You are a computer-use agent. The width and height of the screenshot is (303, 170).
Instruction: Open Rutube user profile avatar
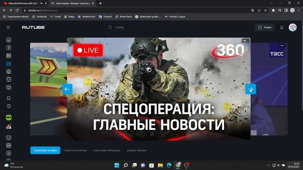pos(293,27)
